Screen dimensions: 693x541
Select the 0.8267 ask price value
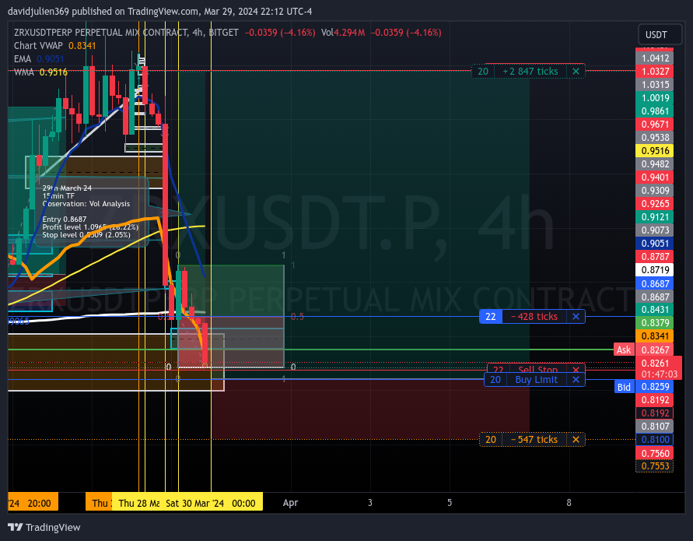(x=655, y=350)
